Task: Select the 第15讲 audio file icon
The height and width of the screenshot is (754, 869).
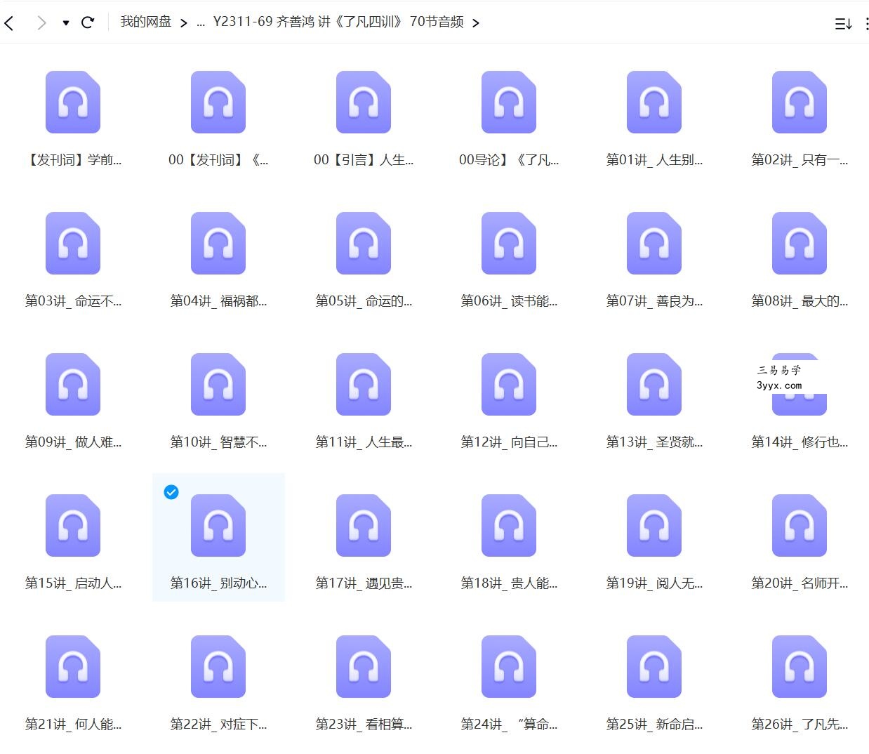Action: point(73,525)
